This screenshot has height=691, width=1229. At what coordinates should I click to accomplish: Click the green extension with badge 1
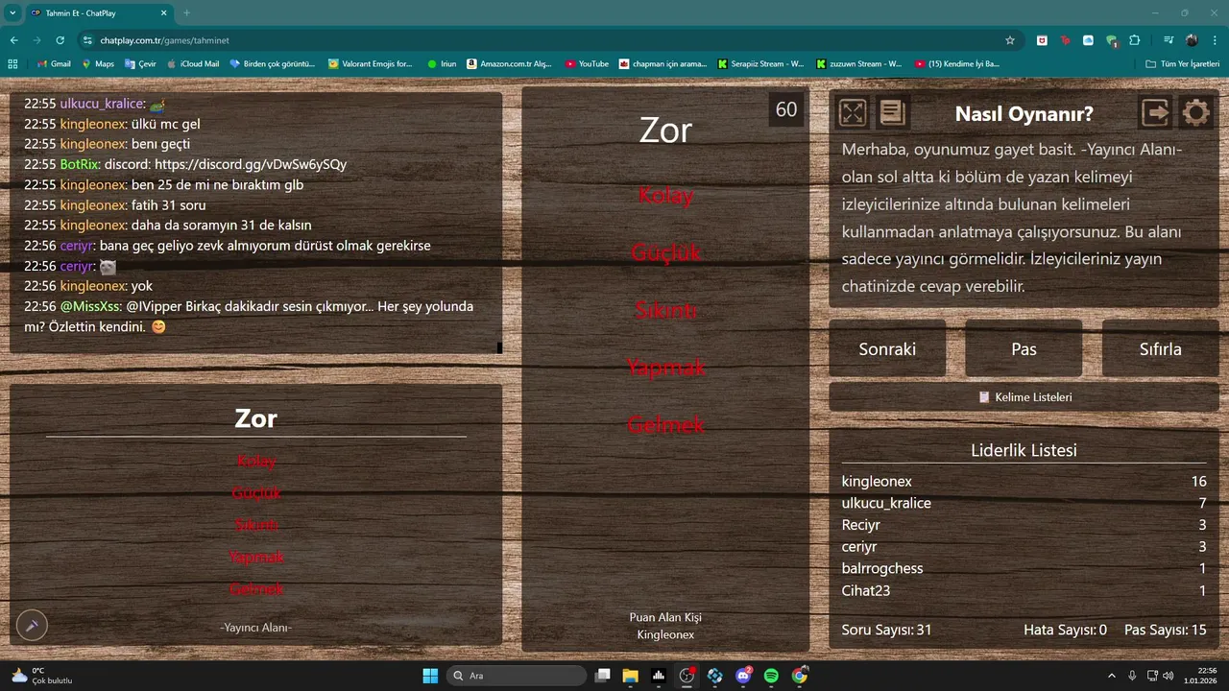1112,40
